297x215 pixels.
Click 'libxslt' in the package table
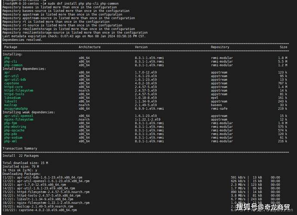11,101
